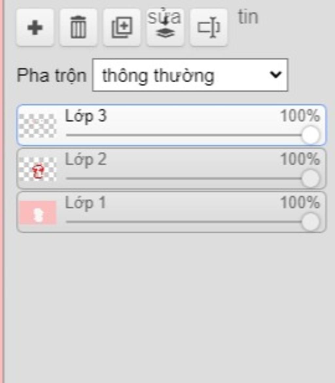This screenshot has width=335, height=383.
Task: Click the Lớp 3 layer name
Action: click(86, 116)
